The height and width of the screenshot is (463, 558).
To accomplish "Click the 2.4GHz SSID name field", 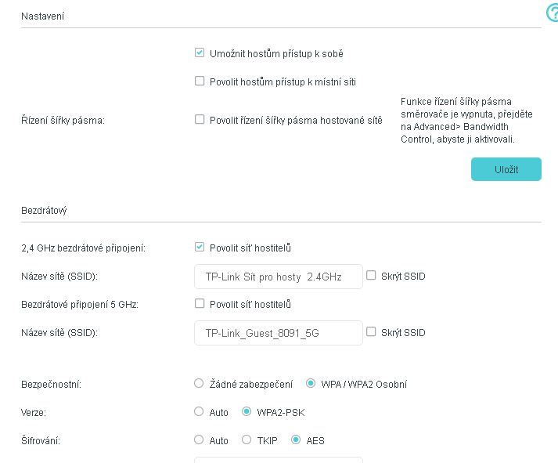I will (278, 277).
